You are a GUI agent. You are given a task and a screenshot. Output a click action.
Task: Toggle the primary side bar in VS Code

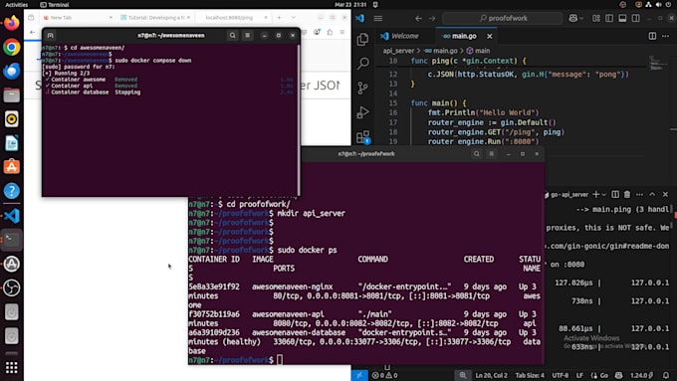click(609, 18)
